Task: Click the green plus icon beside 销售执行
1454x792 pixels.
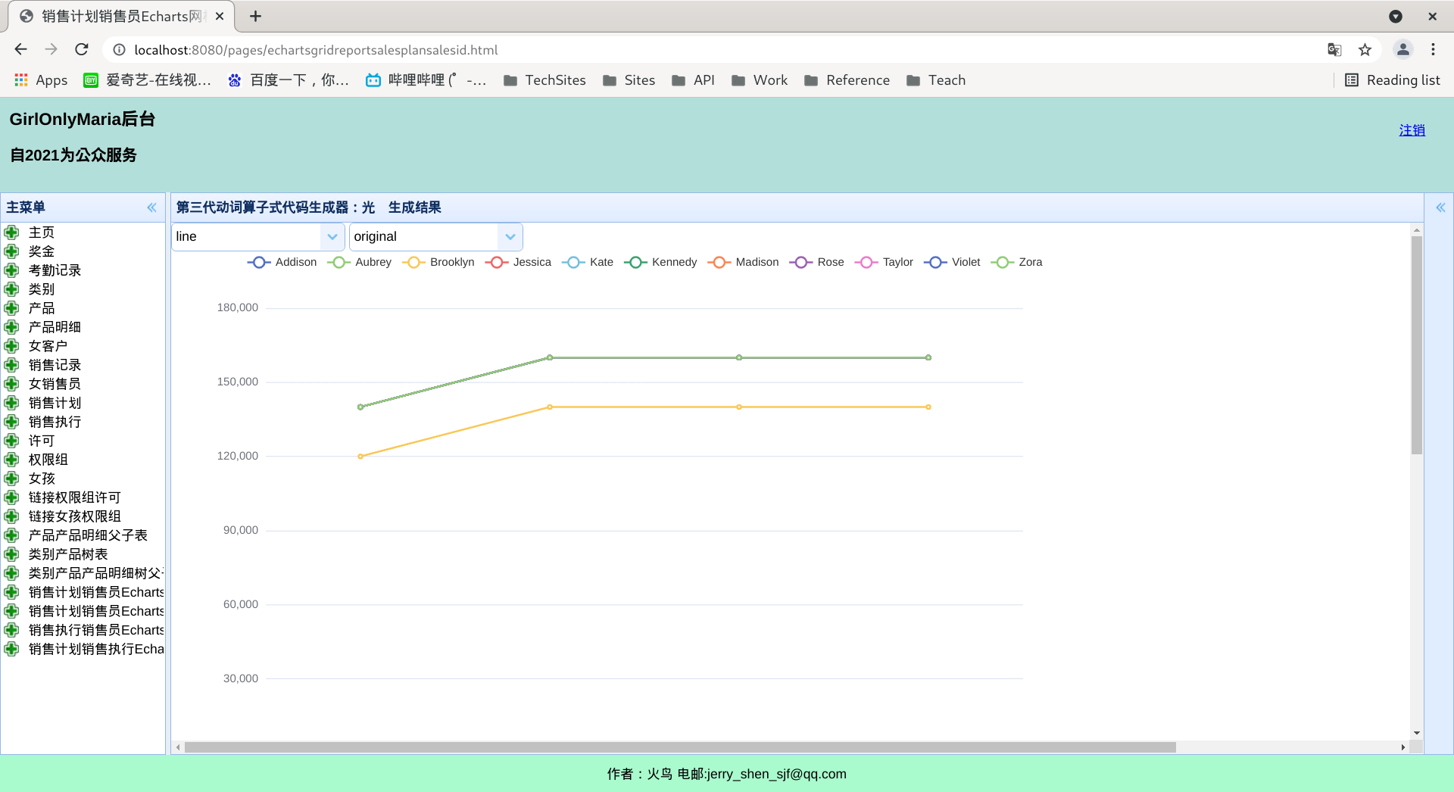Action: 11,422
